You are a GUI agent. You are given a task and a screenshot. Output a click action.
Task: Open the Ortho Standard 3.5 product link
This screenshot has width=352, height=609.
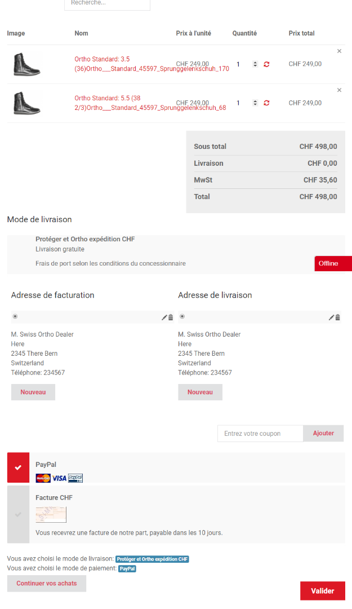click(x=102, y=59)
